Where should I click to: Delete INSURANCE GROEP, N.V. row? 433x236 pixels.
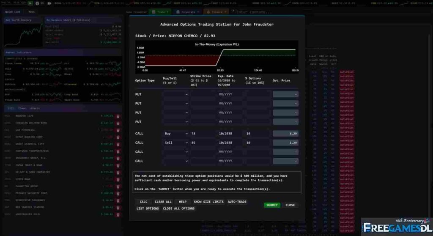[x=118, y=158]
